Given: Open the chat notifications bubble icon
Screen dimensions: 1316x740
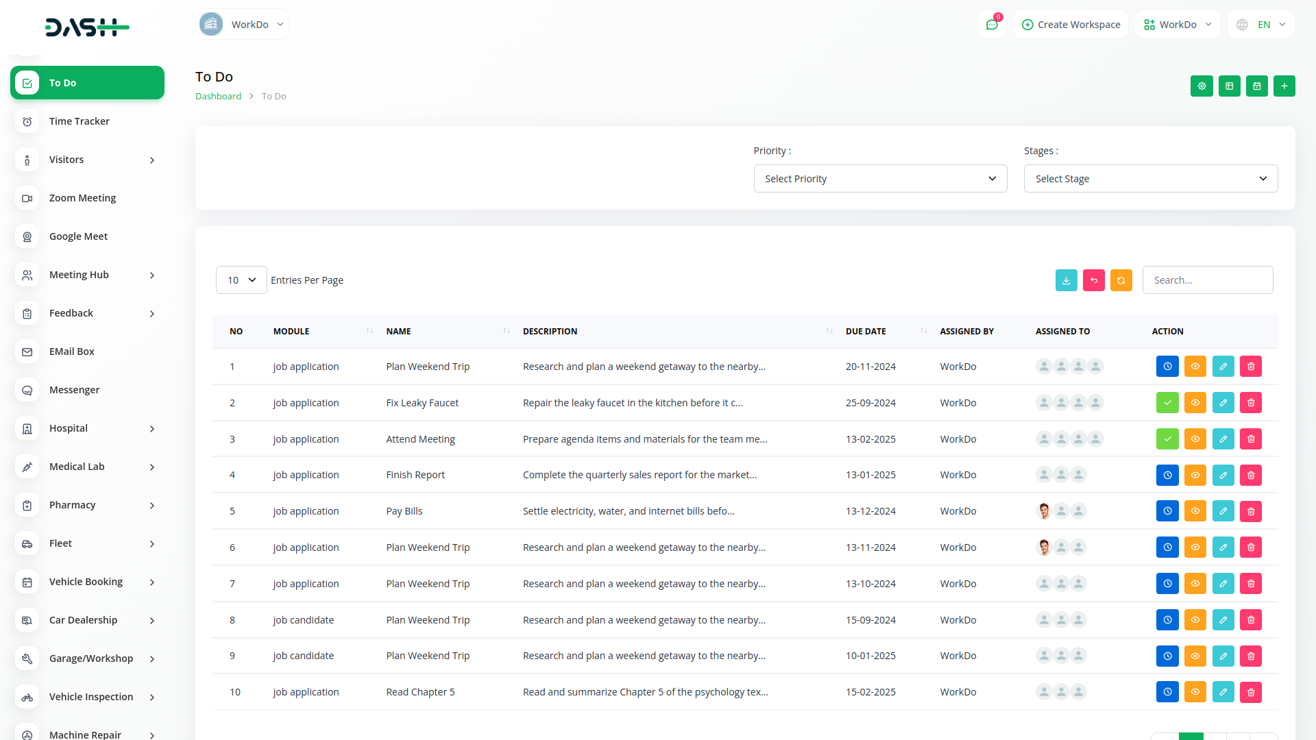Looking at the screenshot, I should point(992,24).
